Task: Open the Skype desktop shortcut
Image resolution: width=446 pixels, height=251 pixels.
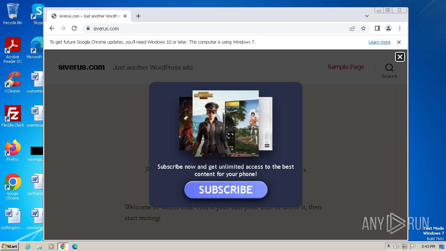Action: 38,14
